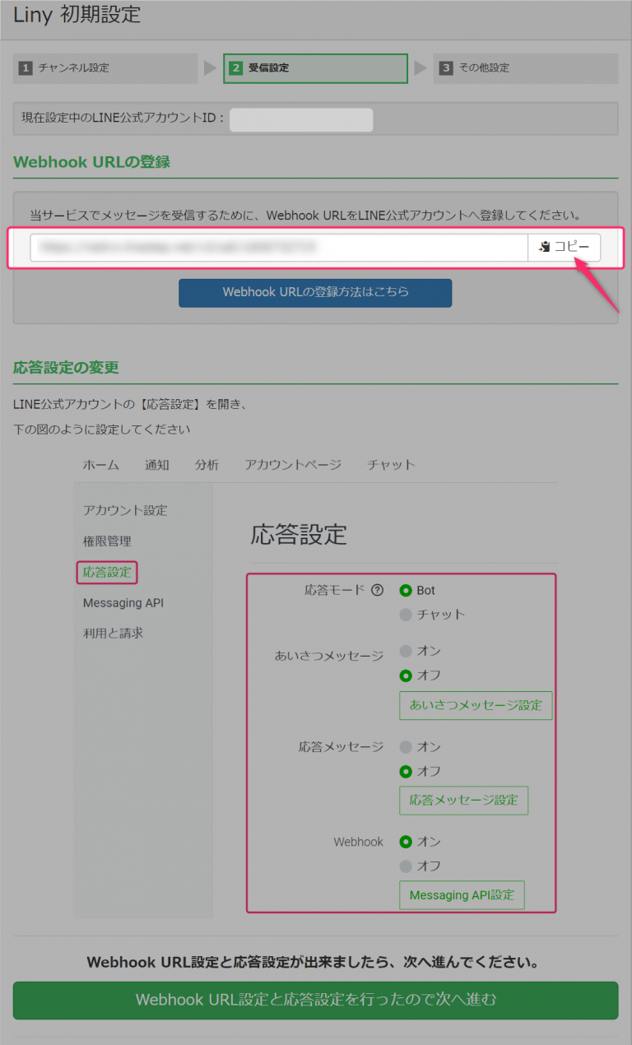The image size is (632, 1045).
Task: Click the あいさつメッセージ設定 button
Action: click(x=476, y=705)
